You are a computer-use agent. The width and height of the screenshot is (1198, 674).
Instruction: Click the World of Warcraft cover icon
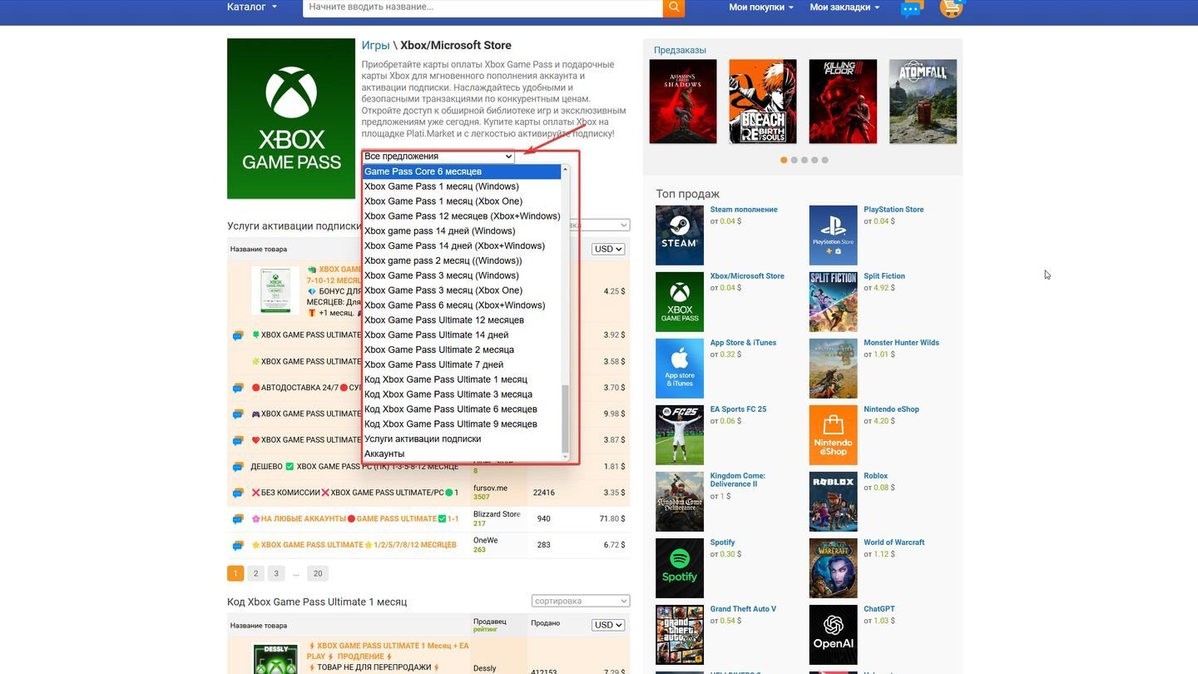(x=833, y=568)
